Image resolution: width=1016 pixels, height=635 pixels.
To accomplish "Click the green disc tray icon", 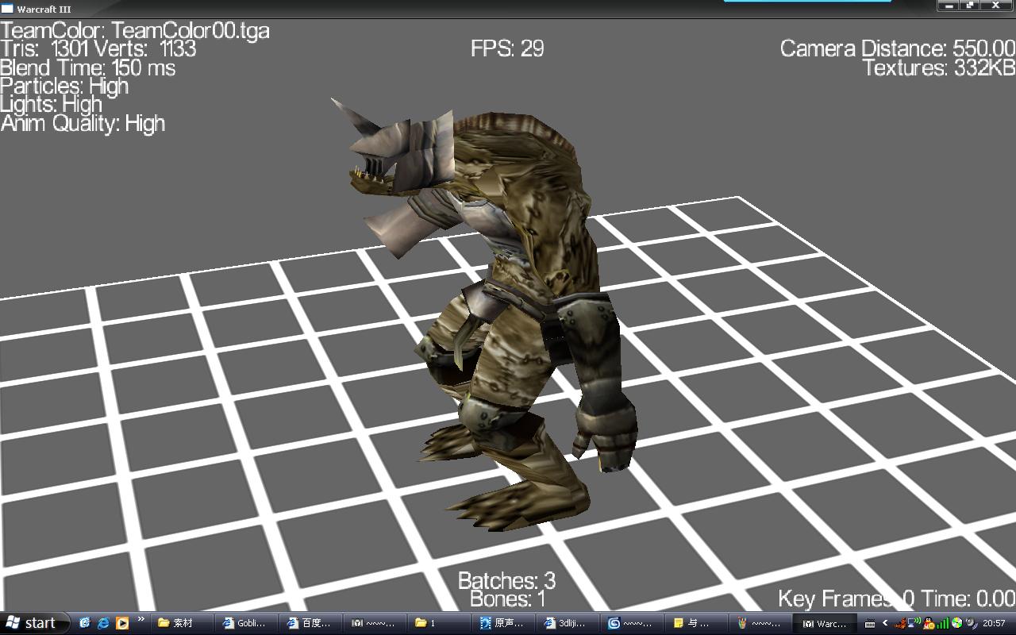I will point(956,623).
